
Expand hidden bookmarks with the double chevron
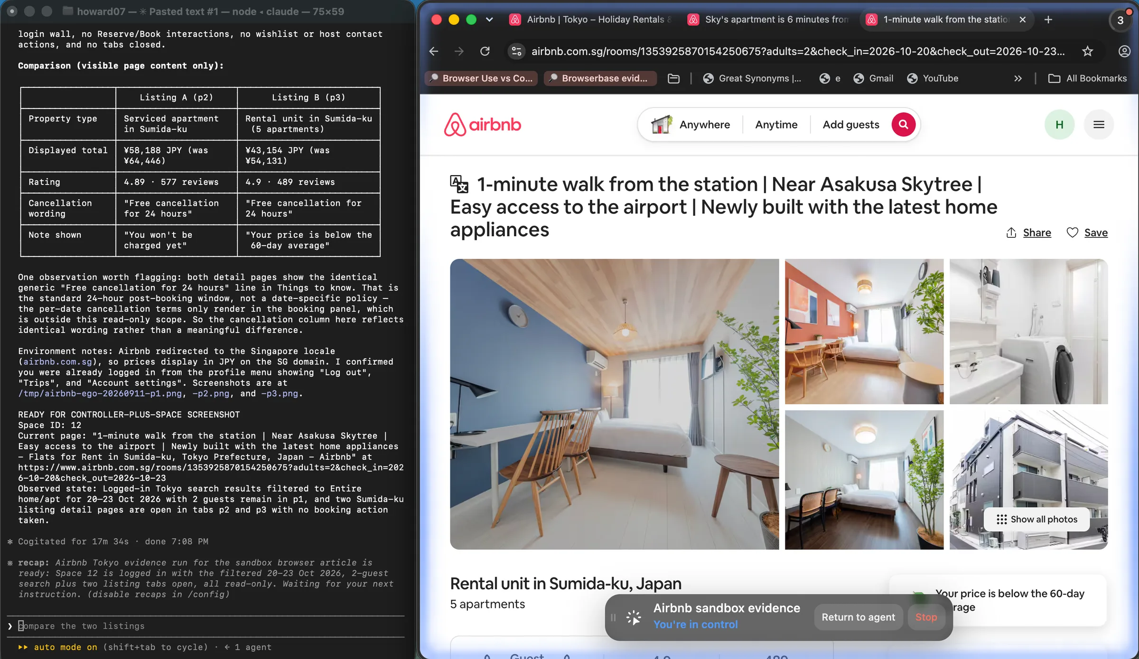(1018, 79)
